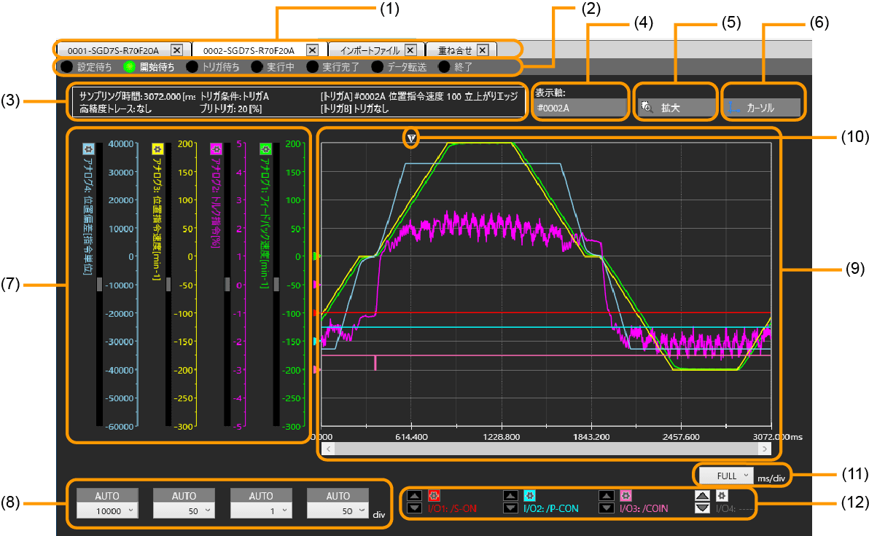Open settings gear for アナログ4 位置偏差
The width and height of the screenshot is (869, 536).
[88, 148]
